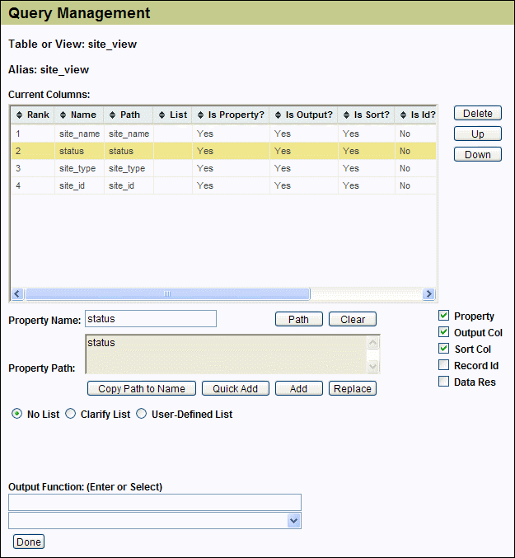
Task: Enable the Data Res checkbox
Action: [x=443, y=381]
